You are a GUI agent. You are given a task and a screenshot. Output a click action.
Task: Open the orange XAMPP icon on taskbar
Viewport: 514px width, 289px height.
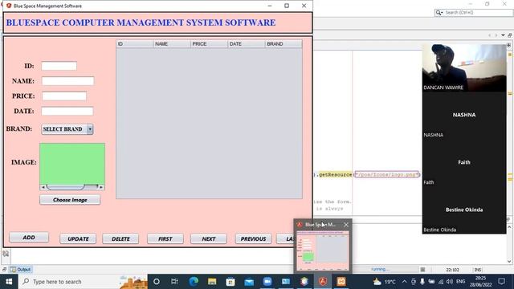coord(341,282)
